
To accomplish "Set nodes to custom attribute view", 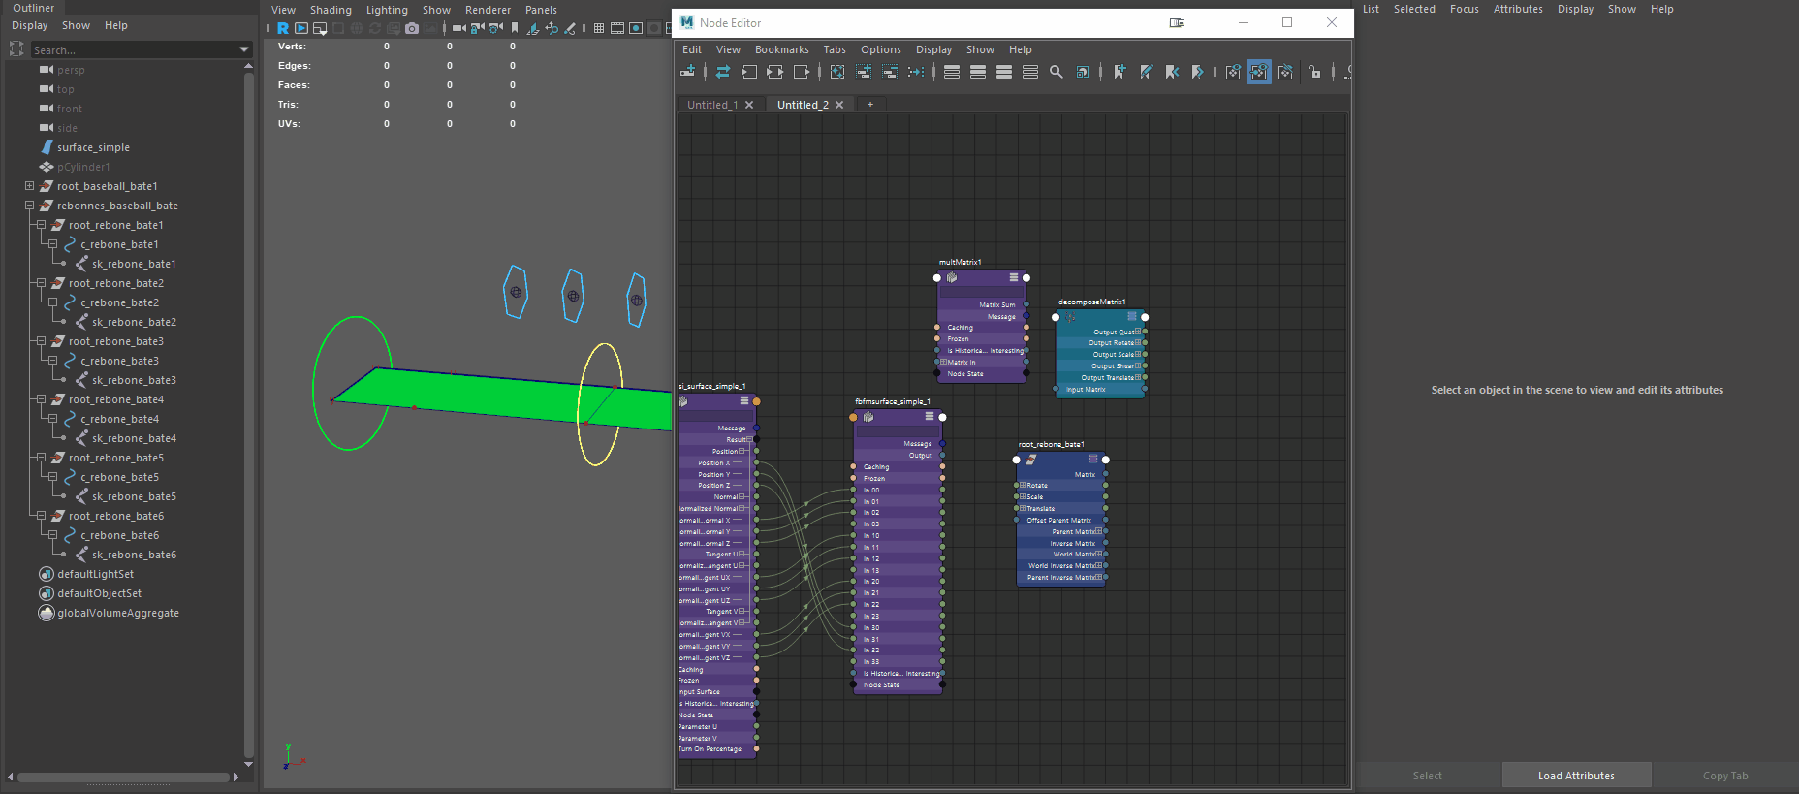I will [1030, 72].
